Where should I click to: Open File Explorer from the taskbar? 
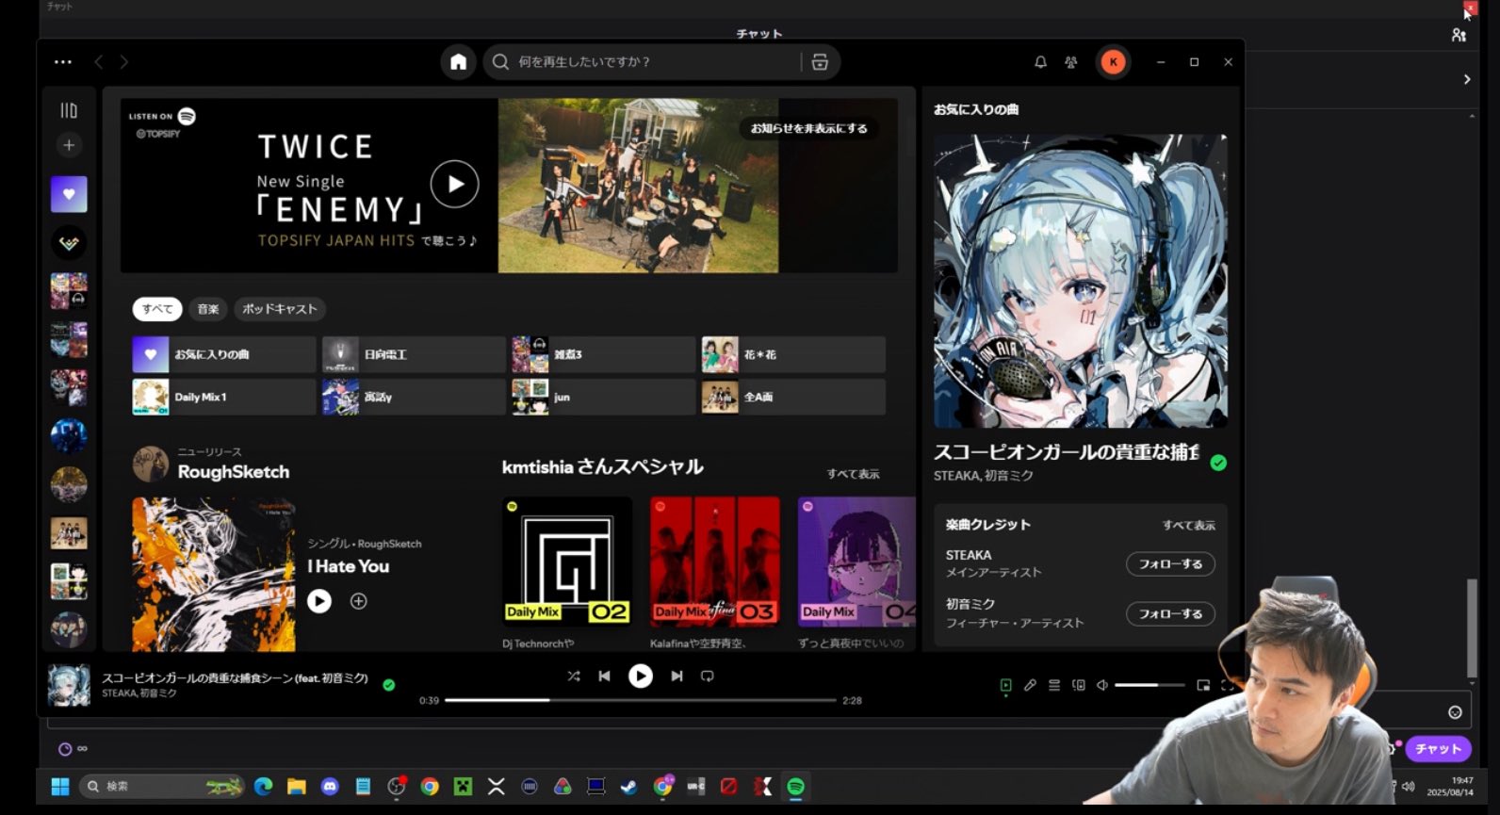point(297,787)
